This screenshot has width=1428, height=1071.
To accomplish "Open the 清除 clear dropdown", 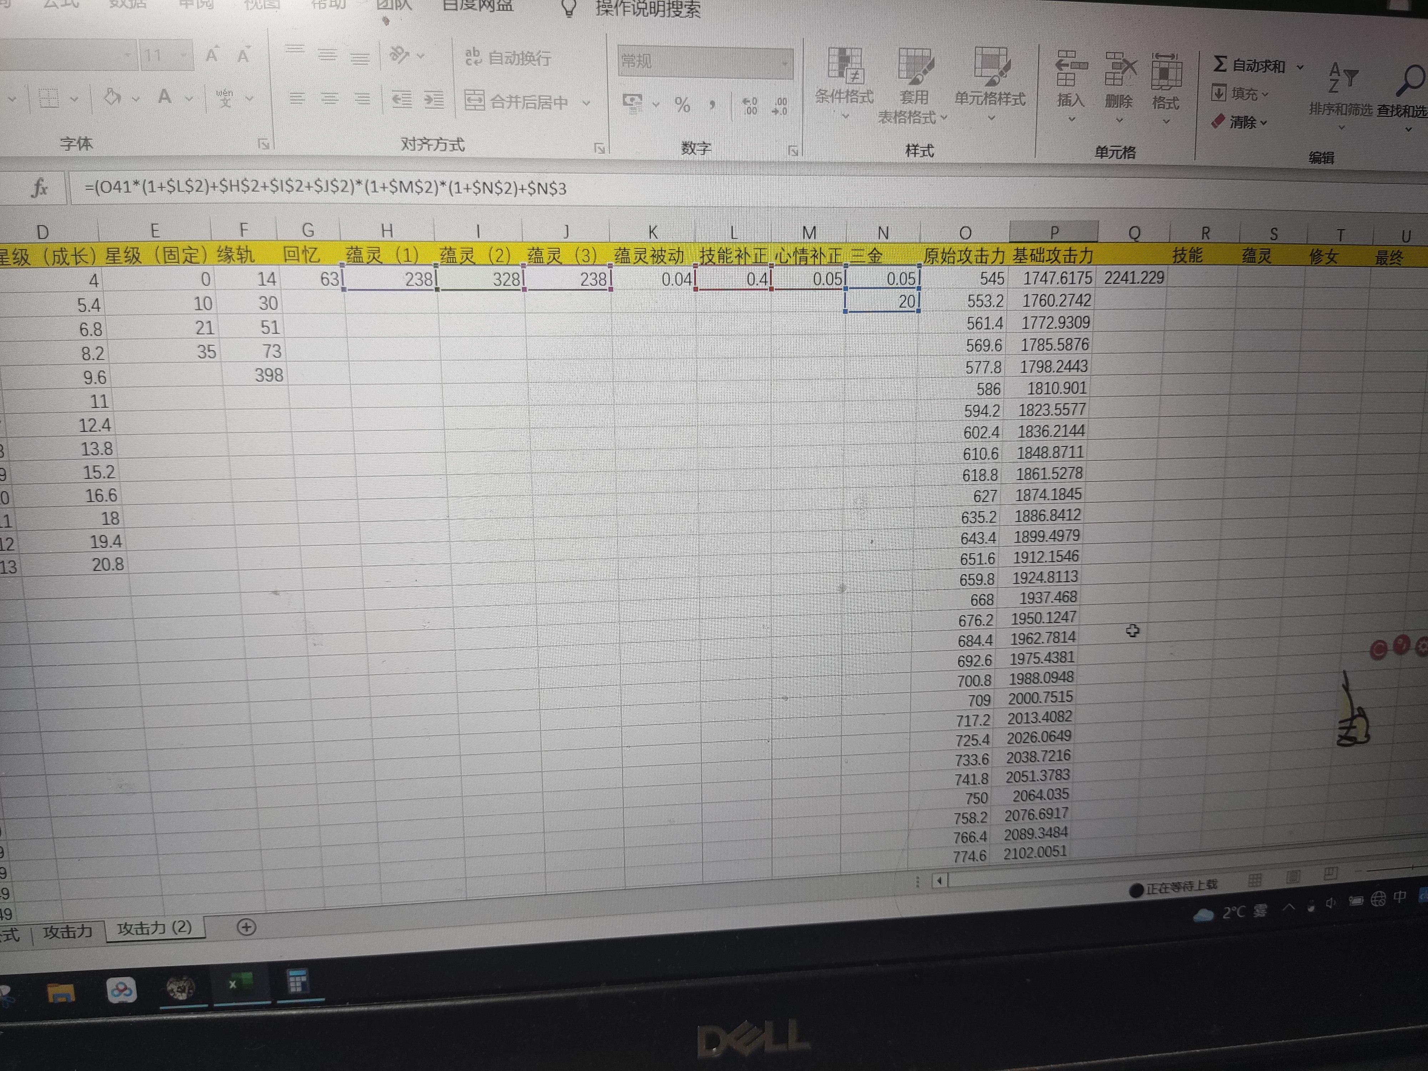I will point(1239,121).
